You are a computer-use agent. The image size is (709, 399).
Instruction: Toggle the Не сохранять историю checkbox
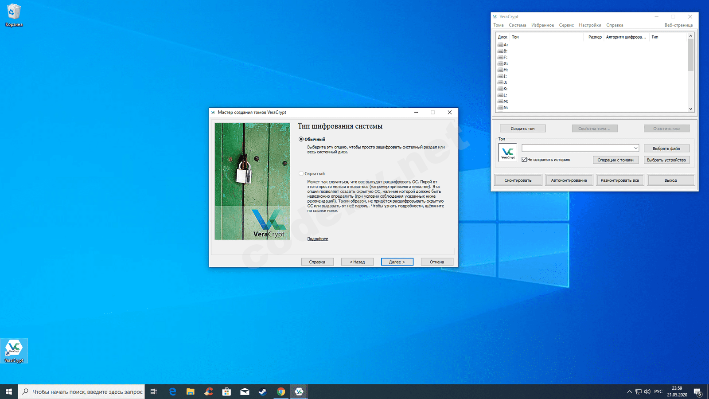[524, 160]
